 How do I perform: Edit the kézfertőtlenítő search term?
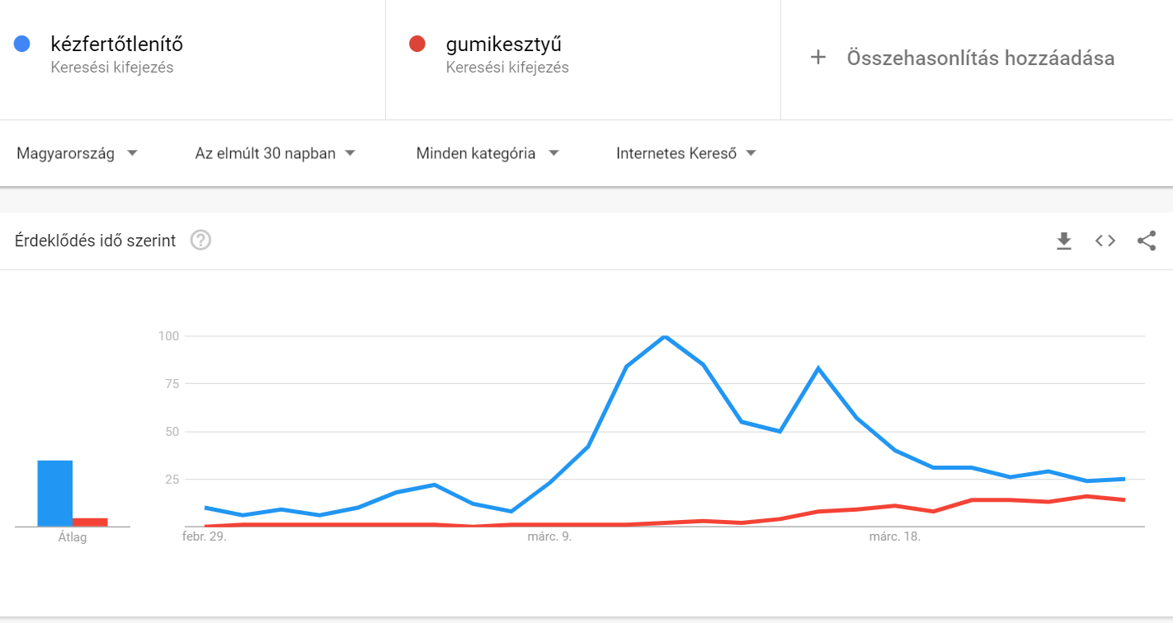(116, 44)
